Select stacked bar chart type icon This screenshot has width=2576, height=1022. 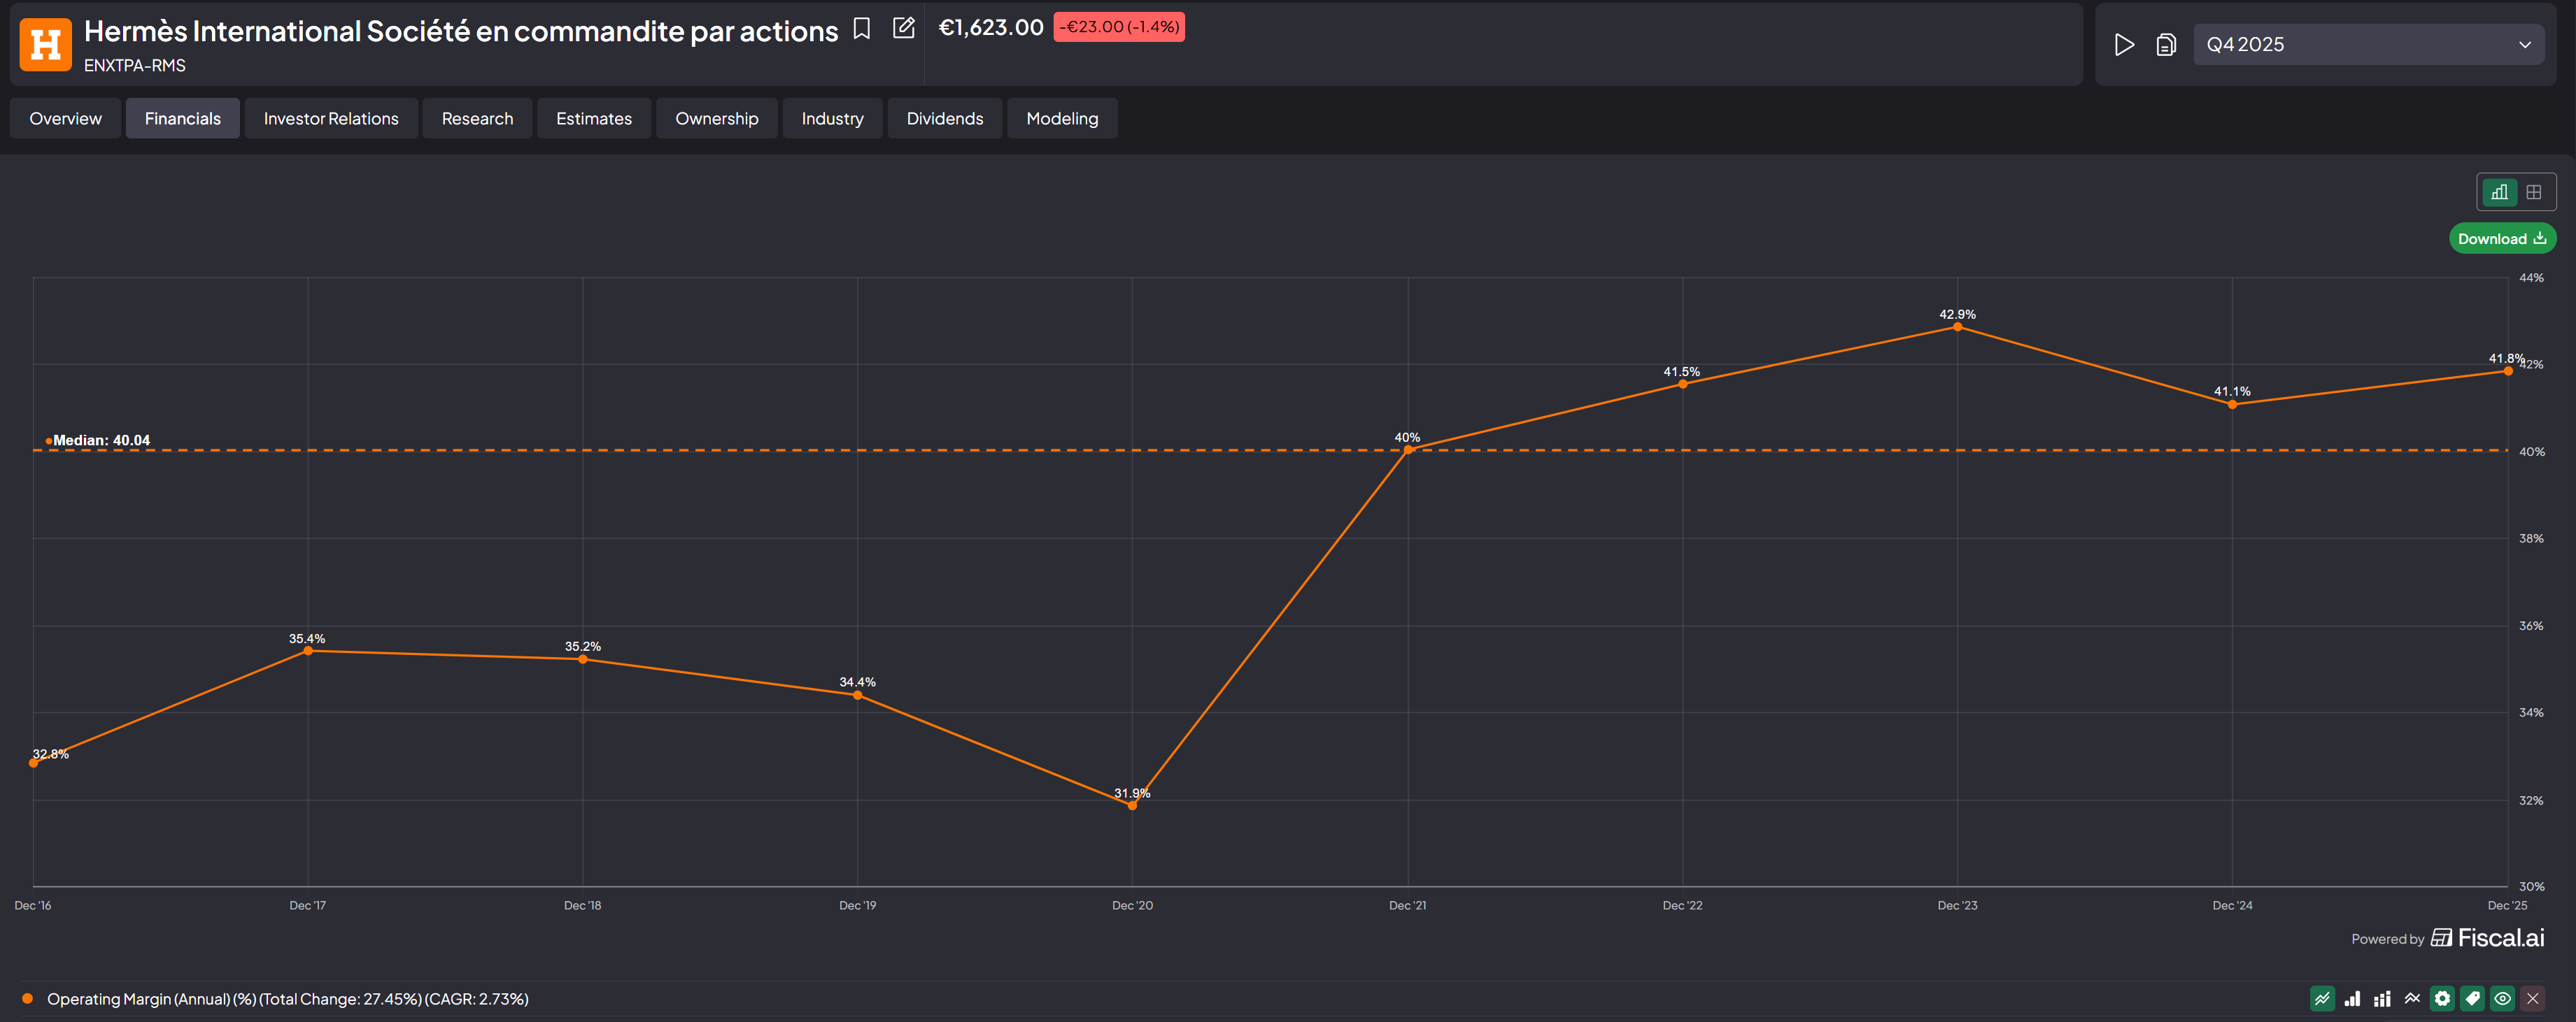pos(2382,998)
